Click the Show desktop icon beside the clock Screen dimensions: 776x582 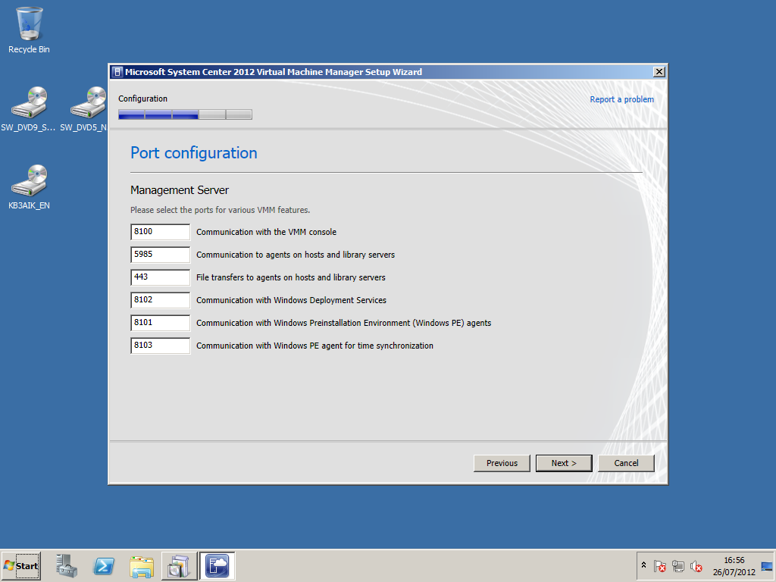pos(767,566)
